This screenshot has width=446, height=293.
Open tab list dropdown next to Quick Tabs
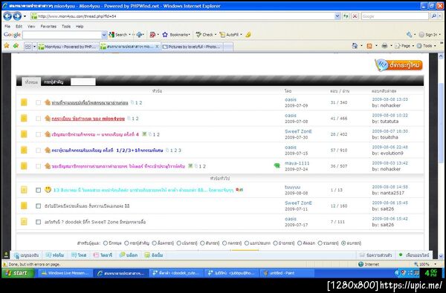[34, 47]
